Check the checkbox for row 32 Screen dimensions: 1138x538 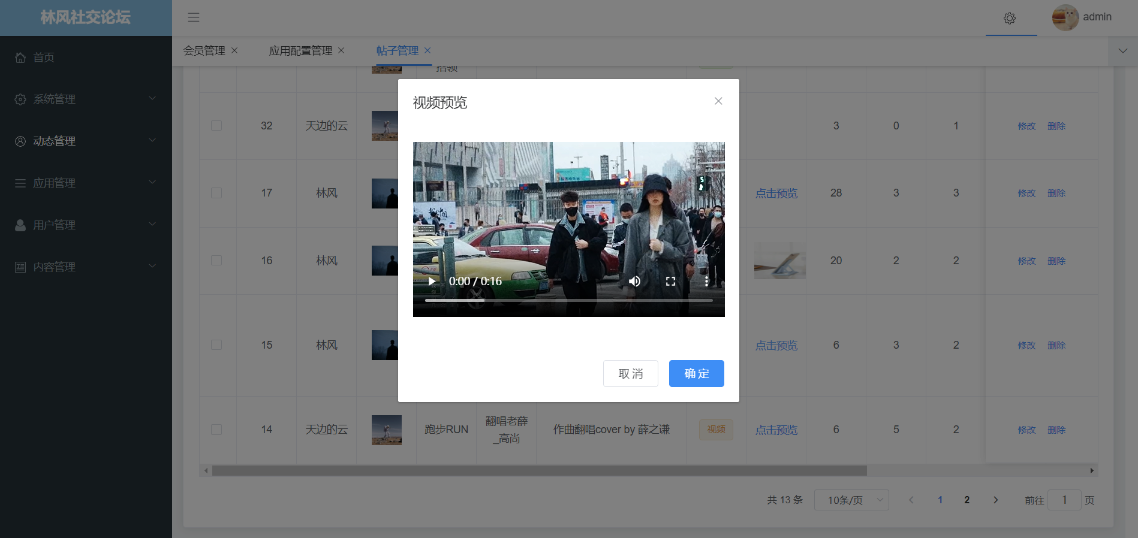(216, 126)
